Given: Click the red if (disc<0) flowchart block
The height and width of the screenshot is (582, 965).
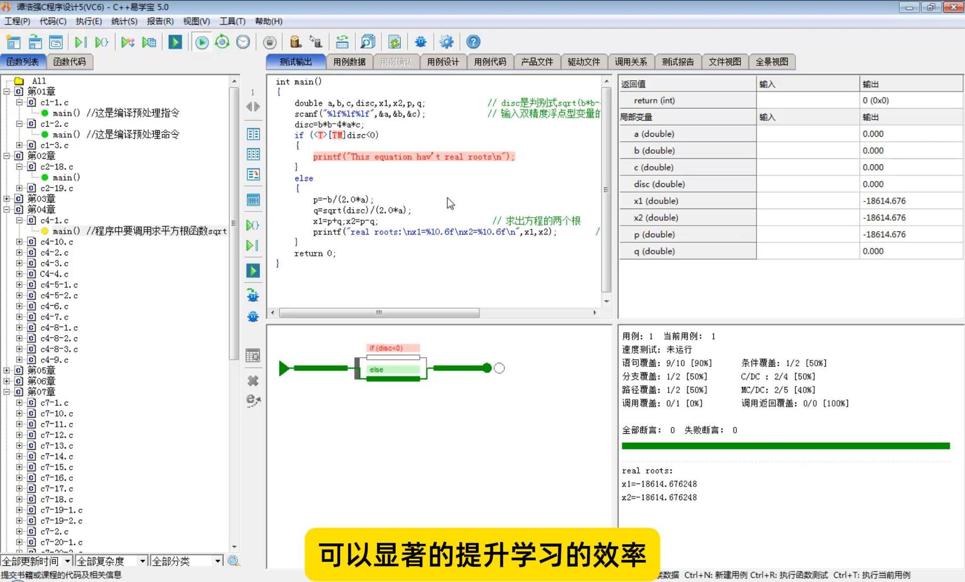Looking at the screenshot, I should [393, 348].
